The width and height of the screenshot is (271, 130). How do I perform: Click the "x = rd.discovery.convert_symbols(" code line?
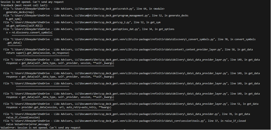(x=29, y=32)
